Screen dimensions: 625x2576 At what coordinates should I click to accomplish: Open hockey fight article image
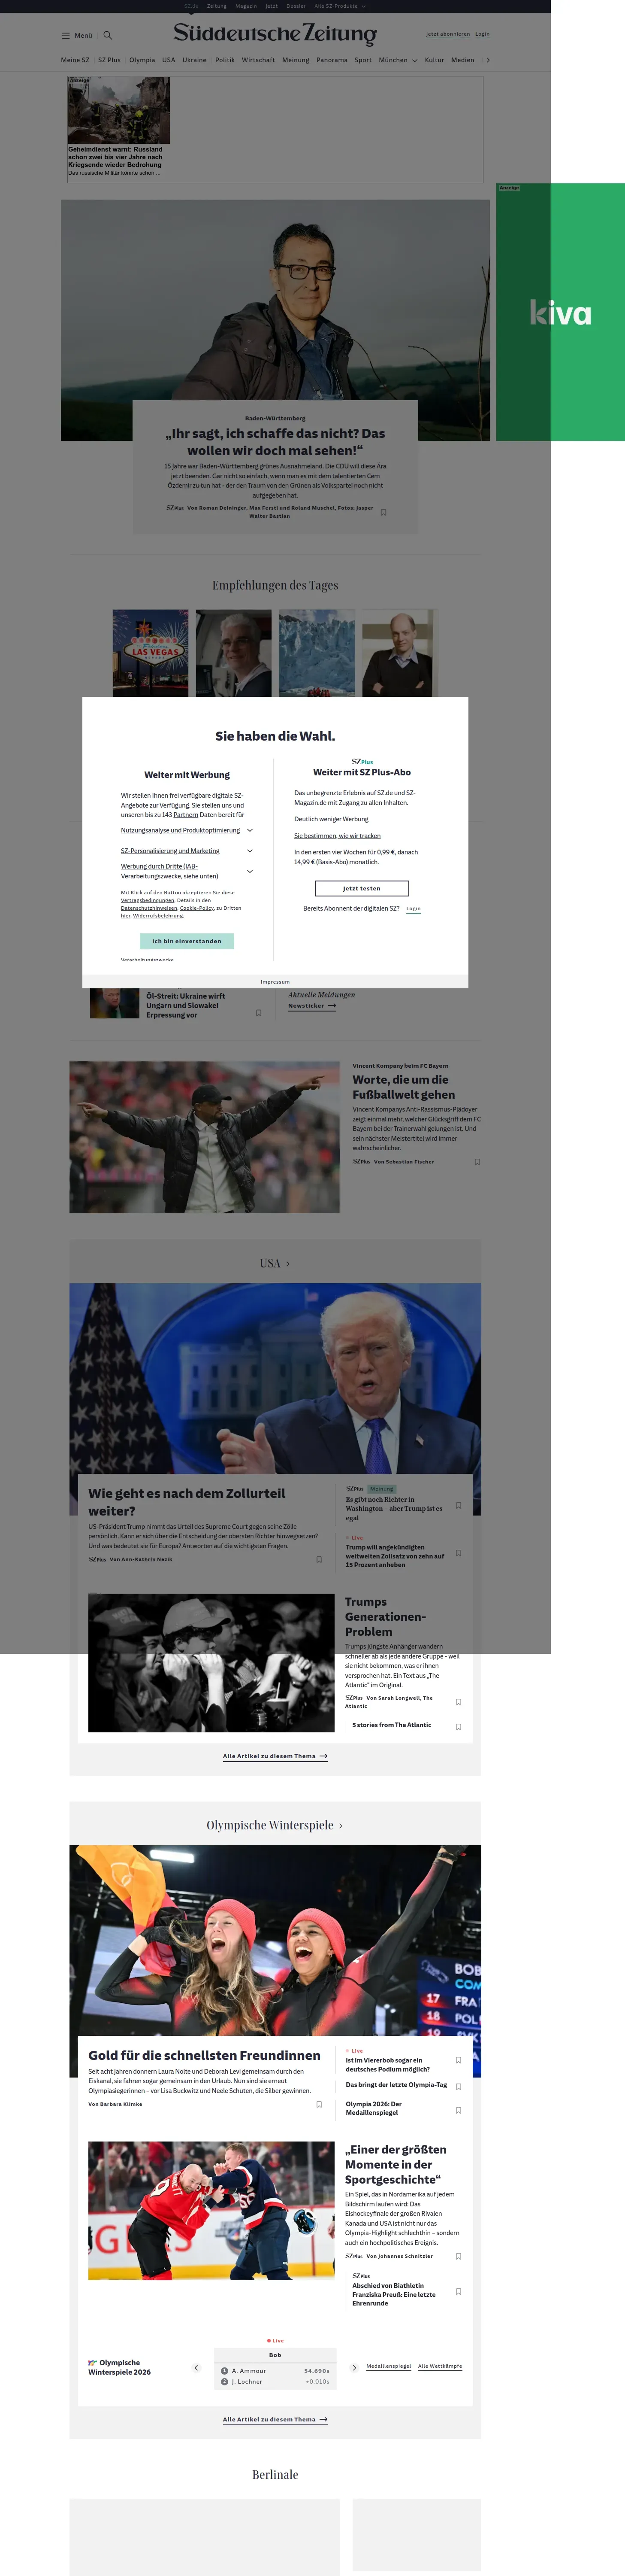[211, 2210]
